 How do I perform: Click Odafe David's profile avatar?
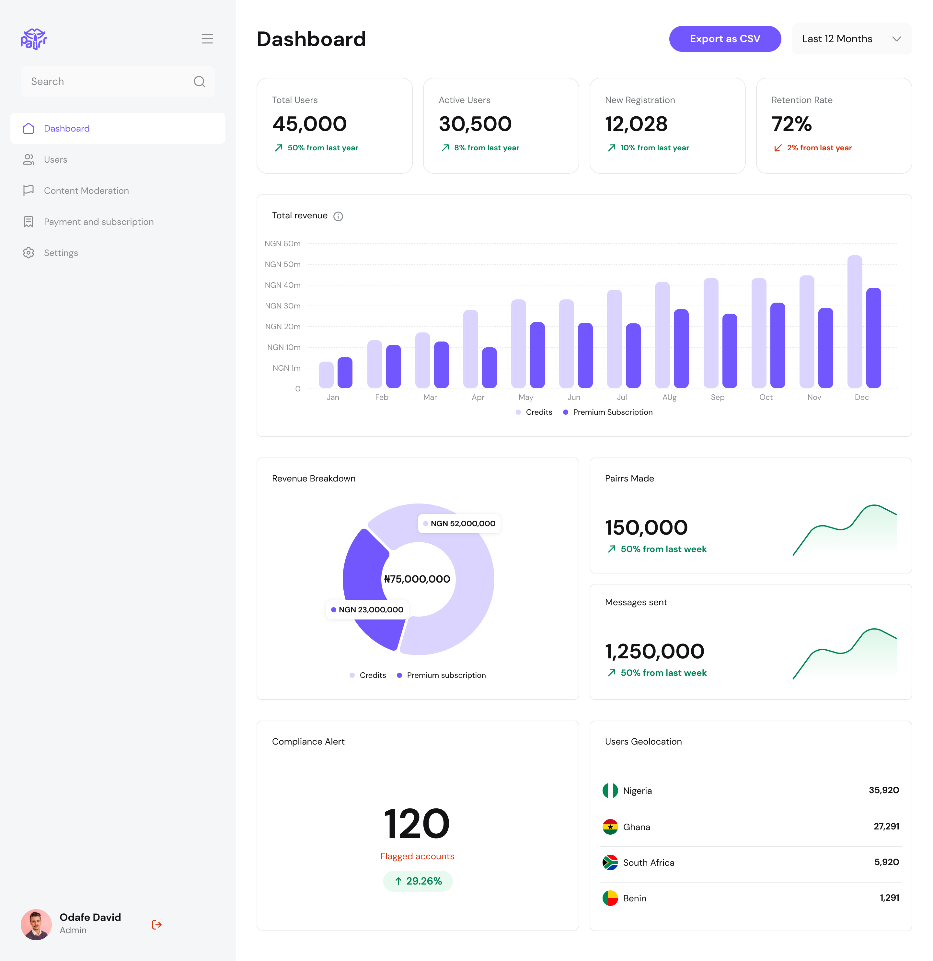coord(36,925)
